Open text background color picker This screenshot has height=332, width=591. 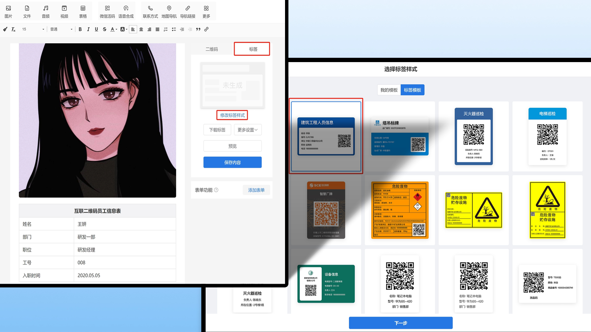coord(124,29)
